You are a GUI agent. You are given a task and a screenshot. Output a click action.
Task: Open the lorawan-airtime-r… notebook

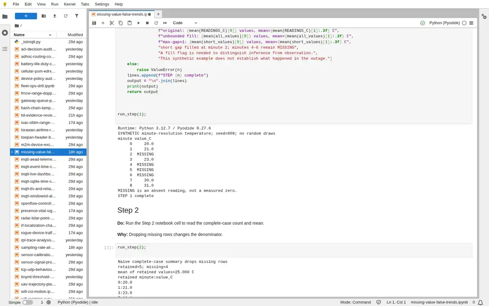pyautogui.click(x=48, y=130)
